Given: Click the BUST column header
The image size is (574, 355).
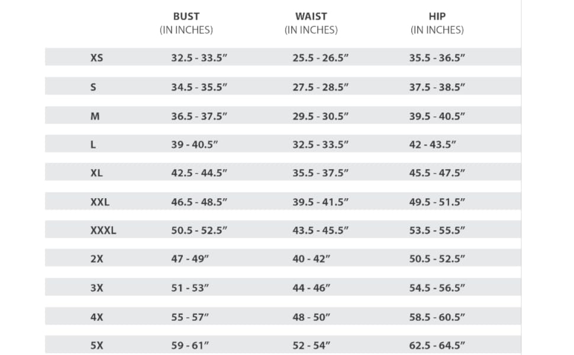Looking at the screenshot, I should (x=186, y=17).
